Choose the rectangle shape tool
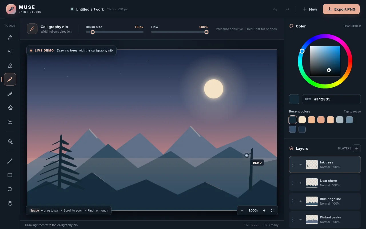The image size is (366, 229). (x=10, y=175)
